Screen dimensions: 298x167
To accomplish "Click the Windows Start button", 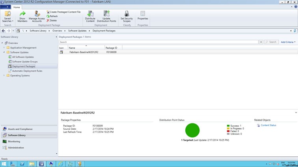I will (4, 164).
